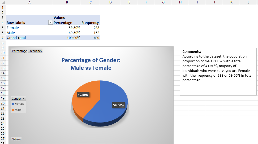Screen dimensions: 258x144
Task: Click the 238 frequency cell
Action: (x=90, y=28)
